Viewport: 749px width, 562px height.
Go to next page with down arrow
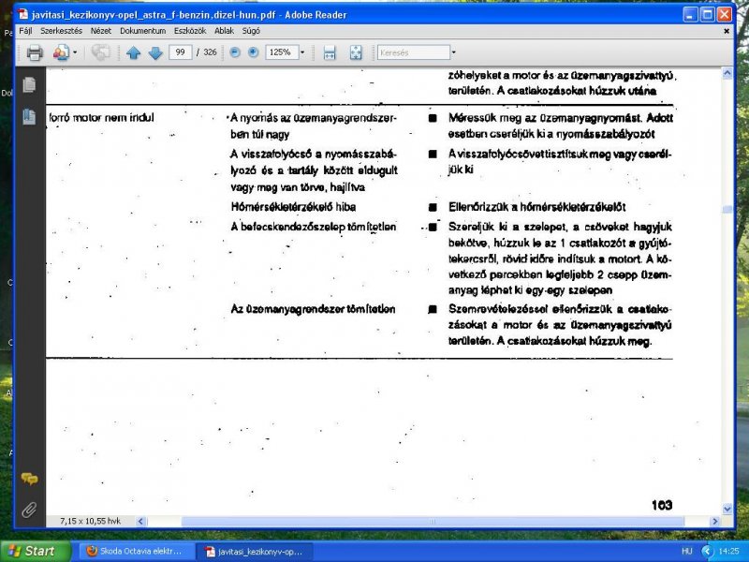[155, 52]
